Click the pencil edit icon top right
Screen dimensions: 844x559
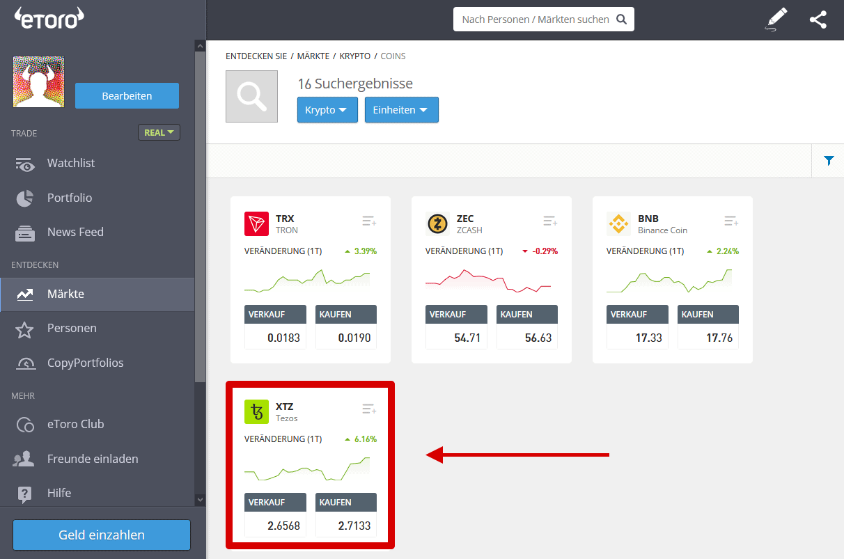pyautogui.click(x=776, y=19)
